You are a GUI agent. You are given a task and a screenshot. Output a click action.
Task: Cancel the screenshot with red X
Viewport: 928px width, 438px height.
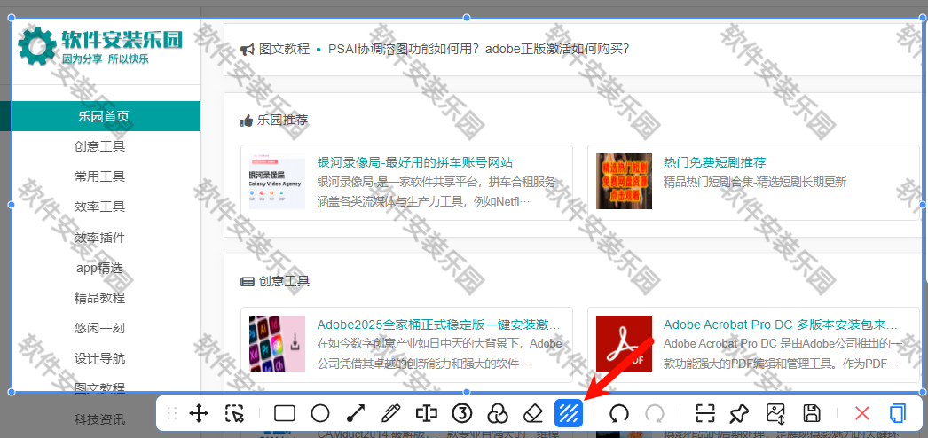coord(861,413)
